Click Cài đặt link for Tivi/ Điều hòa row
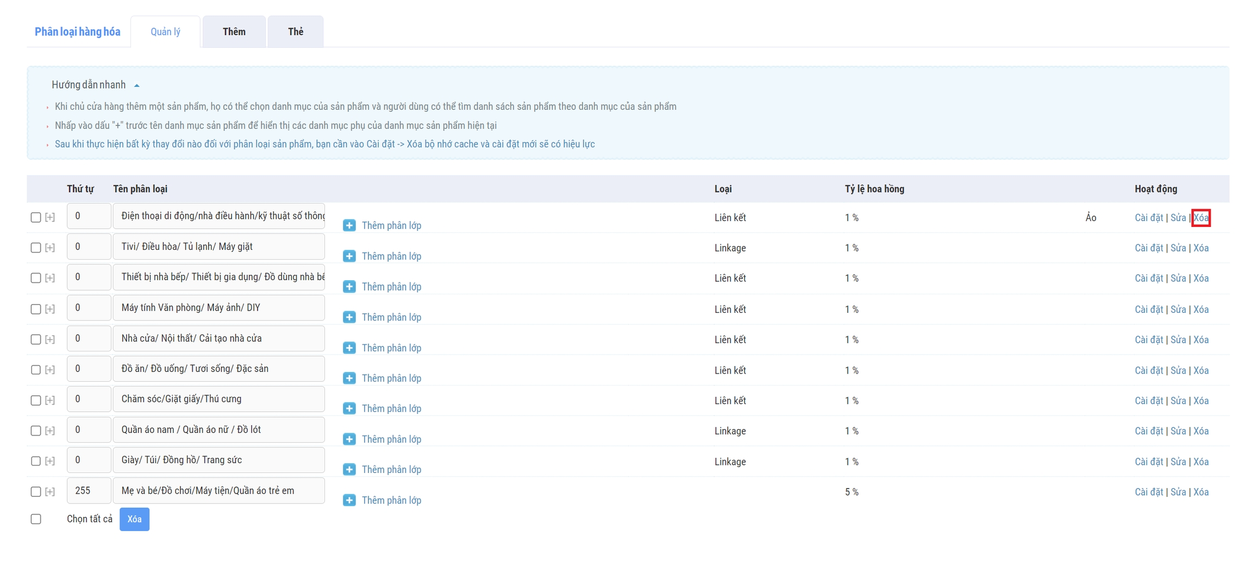Screen dimensions: 1252x574 coord(1148,248)
